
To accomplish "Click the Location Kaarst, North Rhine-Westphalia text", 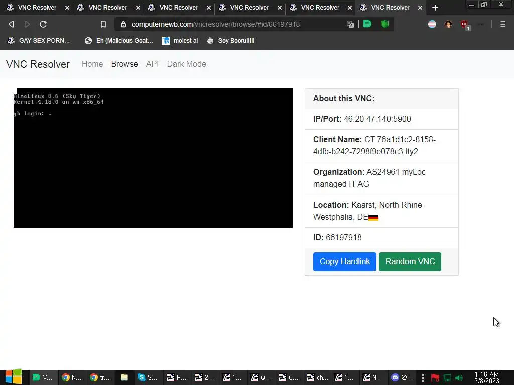I will click(x=369, y=211).
